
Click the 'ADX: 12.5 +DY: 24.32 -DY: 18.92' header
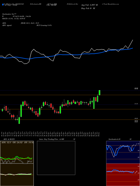(17, 142)
